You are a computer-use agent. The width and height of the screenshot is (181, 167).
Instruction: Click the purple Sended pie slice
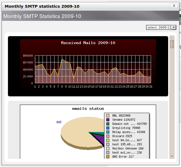[100, 138]
